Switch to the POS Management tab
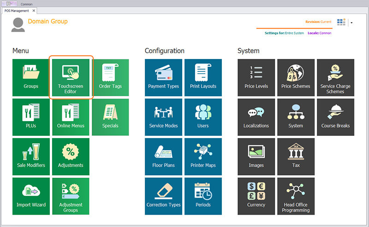This screenshot has width=369, height=227. click(17, 11)
